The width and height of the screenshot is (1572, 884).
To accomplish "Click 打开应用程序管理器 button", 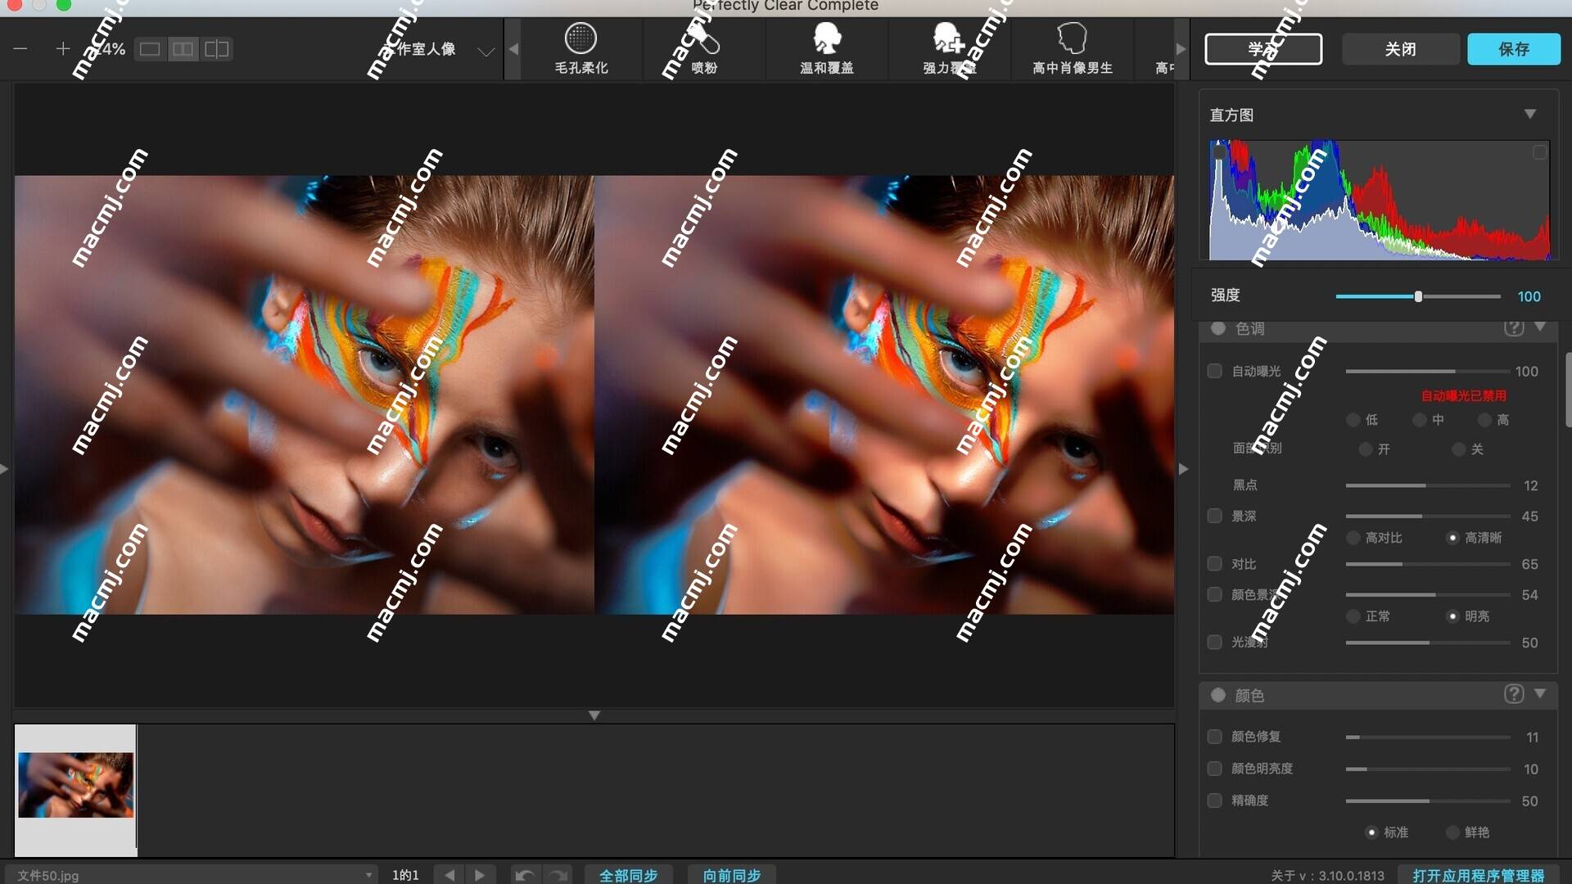I will tap(1479, 875).
